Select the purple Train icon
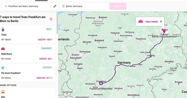The width and height of the screenshot is (187, 98). (x=3, y=30)
